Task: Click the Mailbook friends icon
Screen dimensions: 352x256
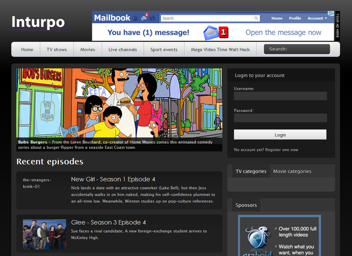Action: tap(135, 18)
